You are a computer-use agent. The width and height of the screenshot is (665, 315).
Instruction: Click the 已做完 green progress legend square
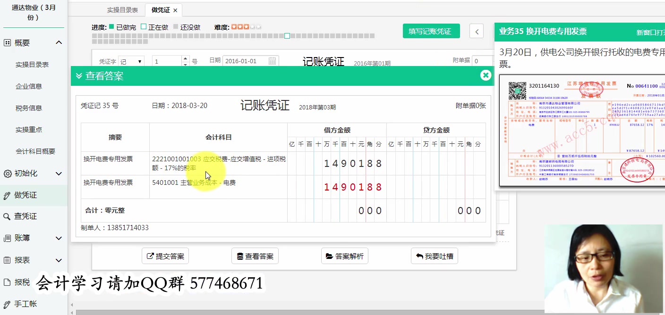tap(112, 27)
